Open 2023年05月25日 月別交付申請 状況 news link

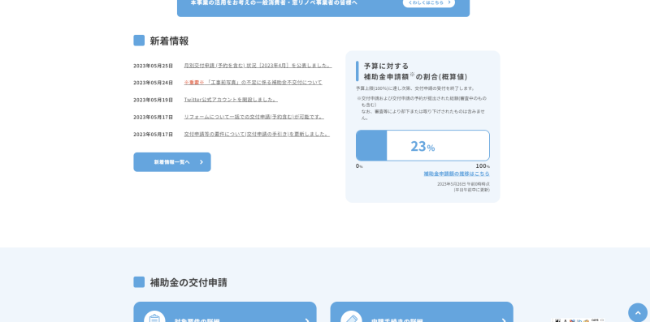click(x=258, y=66)
